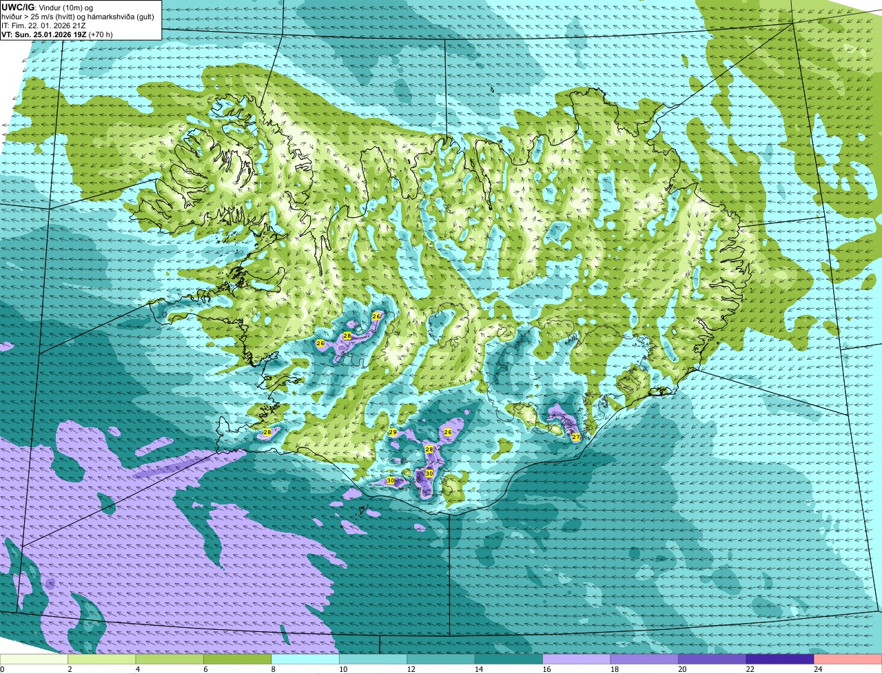Image resolution: width=882 pixels, height=674 pixels.
Task: Click the 14–16 m/s dark teal legend swatch
Action: coord(509,659)
